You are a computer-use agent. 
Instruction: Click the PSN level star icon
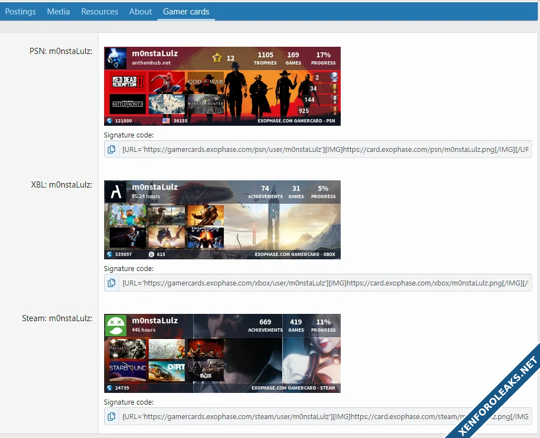click(217, 58)
